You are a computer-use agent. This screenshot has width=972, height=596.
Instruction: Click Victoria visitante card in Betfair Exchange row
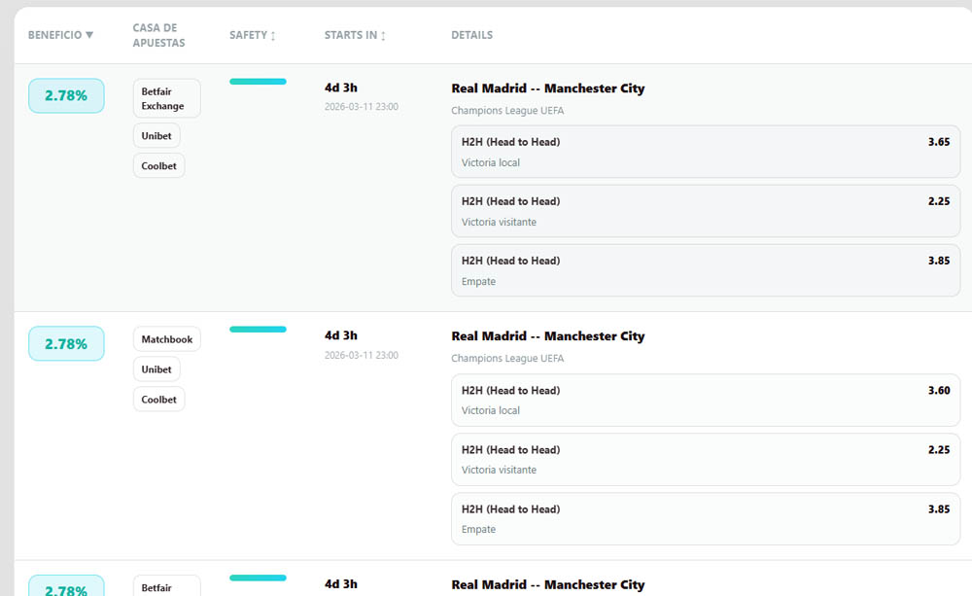tap(705, 211)
